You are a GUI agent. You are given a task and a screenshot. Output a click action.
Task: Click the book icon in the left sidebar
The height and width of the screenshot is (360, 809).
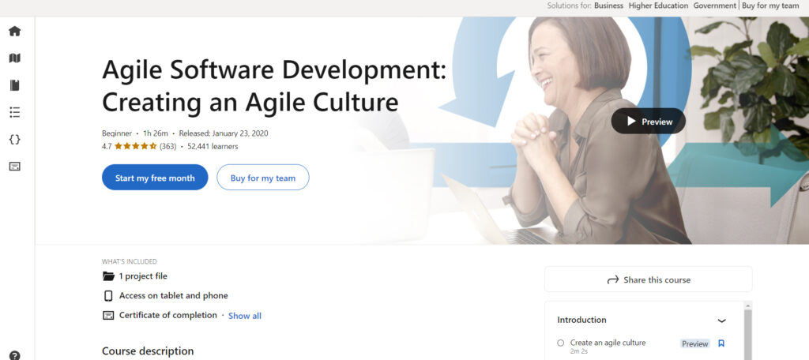[14, 85]
